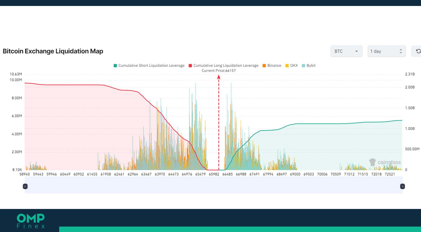Click the 8.10K left axis label
This screenshot has width=421, height=232.
17,170
